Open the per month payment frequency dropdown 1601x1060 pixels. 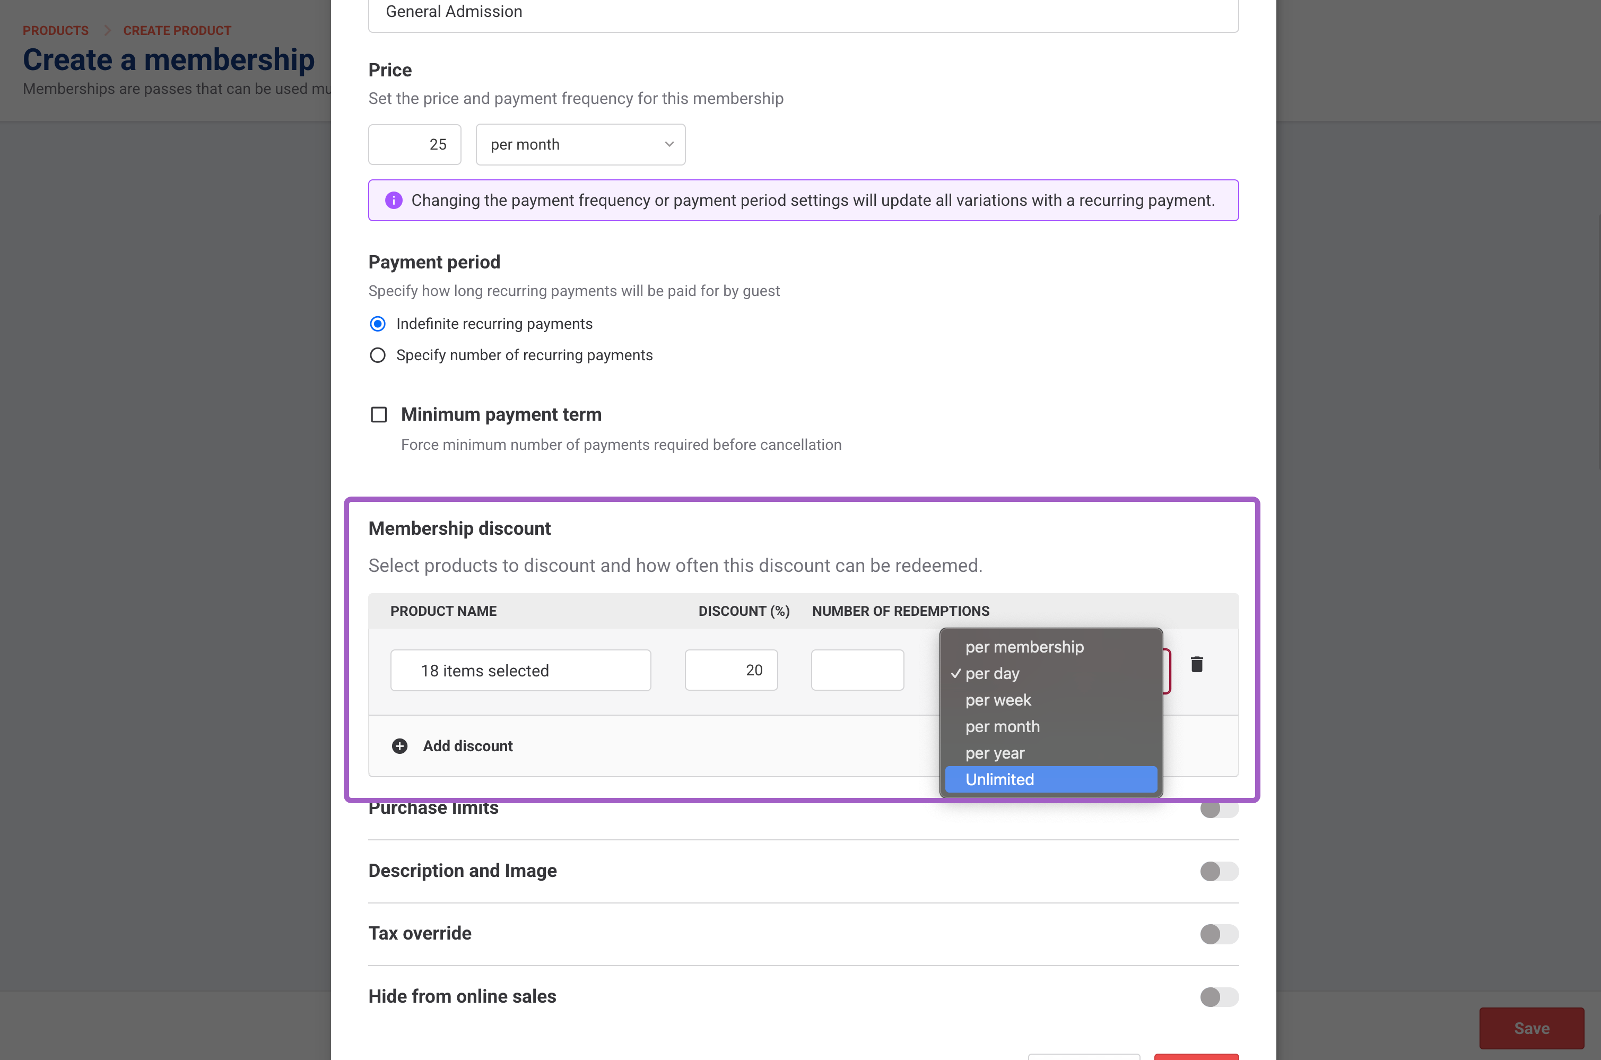(x=580, y=145)
